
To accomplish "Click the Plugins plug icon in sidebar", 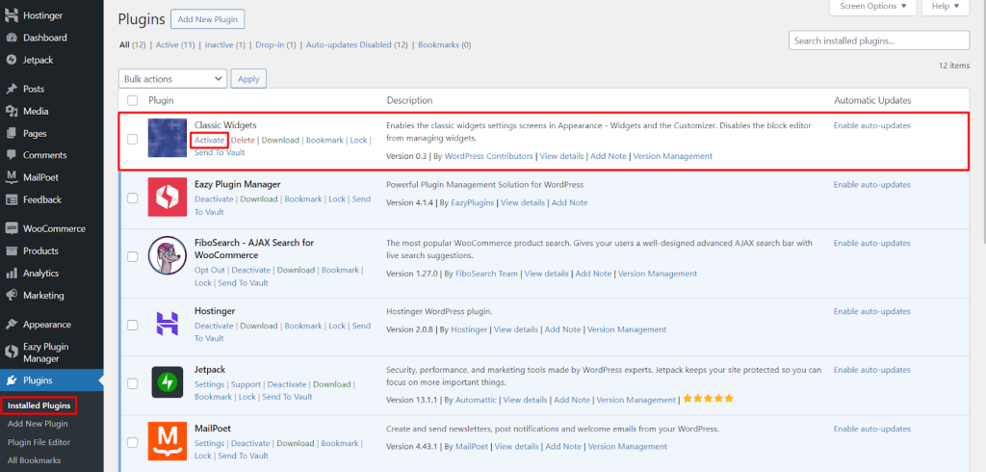I will pos(12,380).
